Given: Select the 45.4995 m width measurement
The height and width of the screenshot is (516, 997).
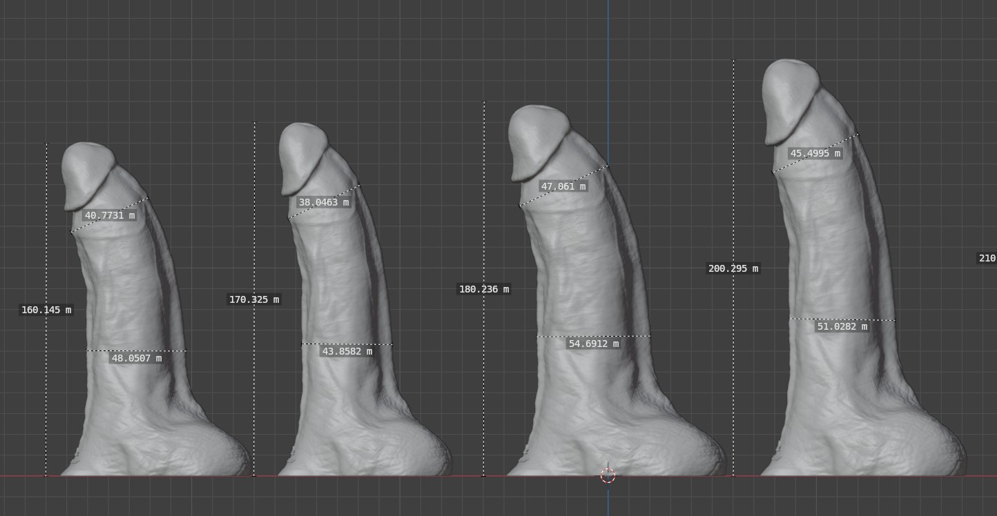Looking at the screenshot, I should 815,154.
